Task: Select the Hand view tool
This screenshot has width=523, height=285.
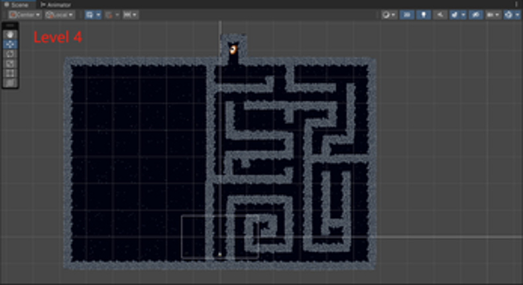Action: (x=10, y=34)
